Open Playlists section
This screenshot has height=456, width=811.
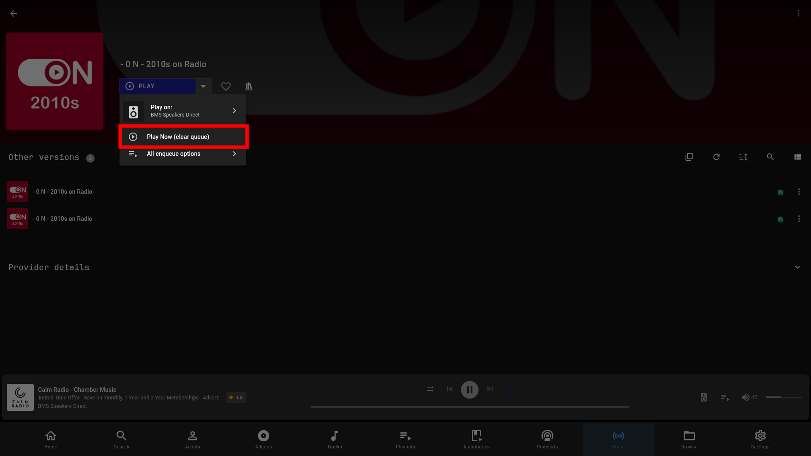click(x=405, y=439)
